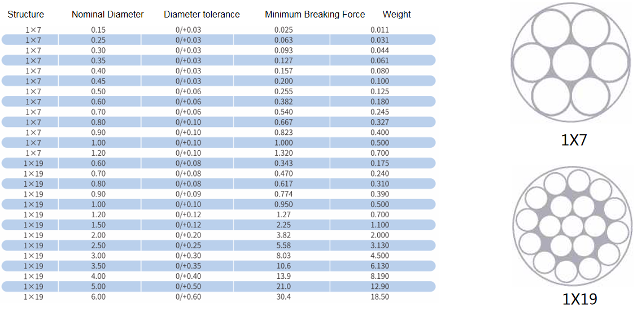Click the 0.025 breaking force value
This screenshot has height=311, width=637.
[283, 30]
